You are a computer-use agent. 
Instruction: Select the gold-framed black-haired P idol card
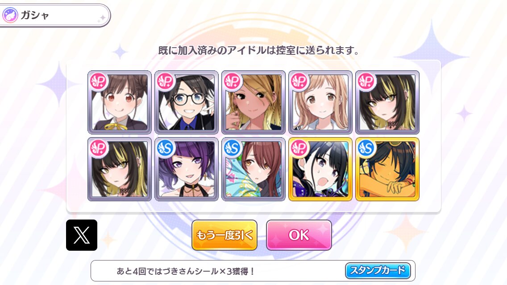pos(320,169)
